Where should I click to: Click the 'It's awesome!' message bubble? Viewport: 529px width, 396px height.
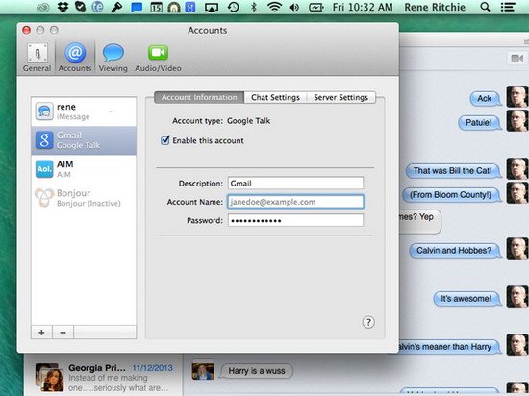coord(466,299)
